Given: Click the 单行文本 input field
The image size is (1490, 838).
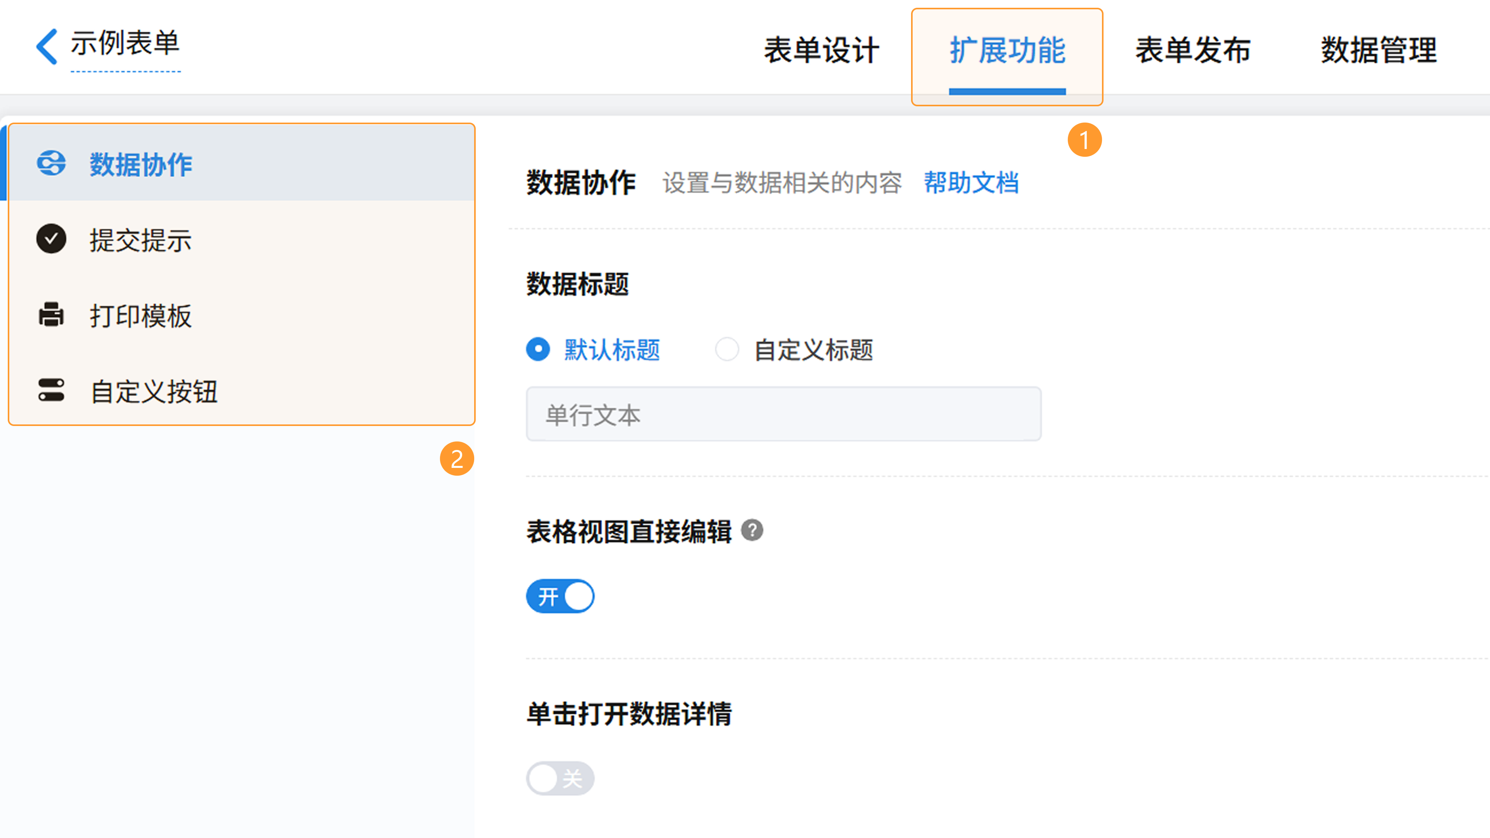Looking at the screenshot, I should [x=783, y=415].
